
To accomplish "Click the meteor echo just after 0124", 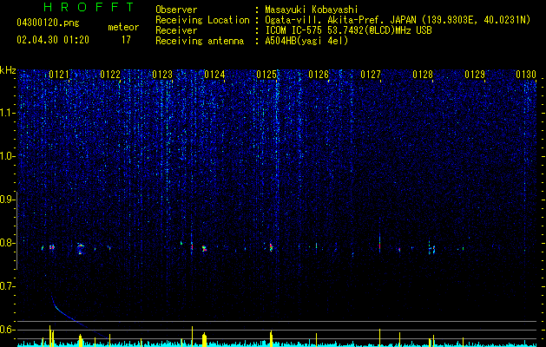I will 204,248.
